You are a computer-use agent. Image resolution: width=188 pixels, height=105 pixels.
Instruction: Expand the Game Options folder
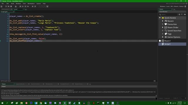[x=163, y=37]
